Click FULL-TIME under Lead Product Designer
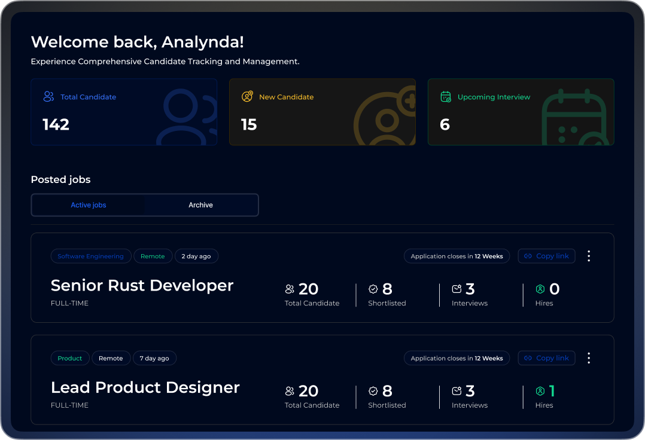645x440 pixels. (x=69, y=405)
